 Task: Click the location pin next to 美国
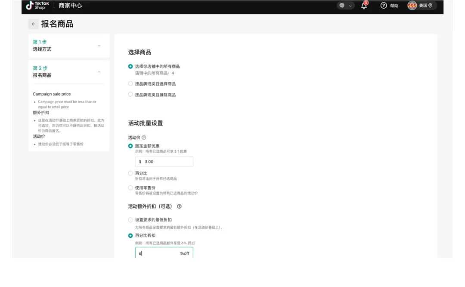point(429,6)
